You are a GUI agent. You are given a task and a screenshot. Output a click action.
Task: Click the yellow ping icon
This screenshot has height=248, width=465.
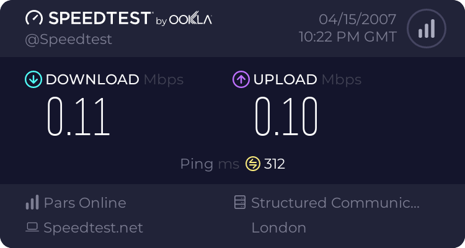(x=253, y=164)
